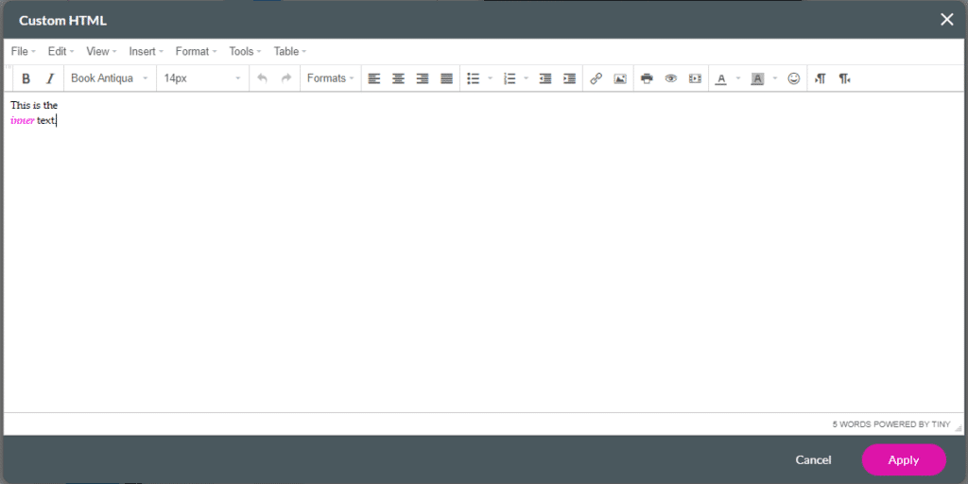Center align the text
The width and height of the screenshot is (968, 484).
coord(398,78)
